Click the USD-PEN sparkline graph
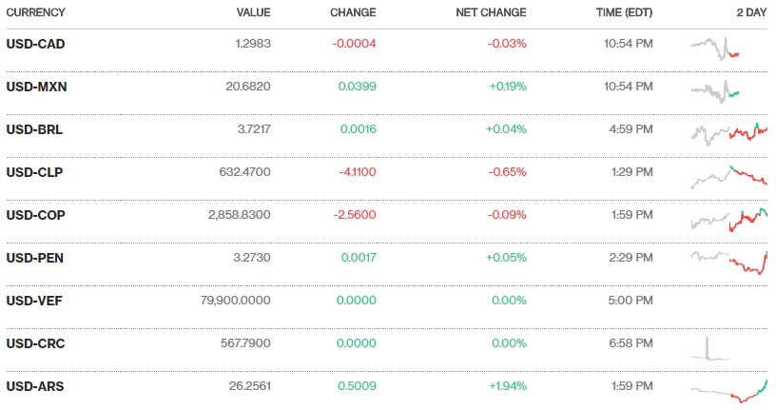The image size is (776, 410). pyautogui.click(x=728, y=261)
